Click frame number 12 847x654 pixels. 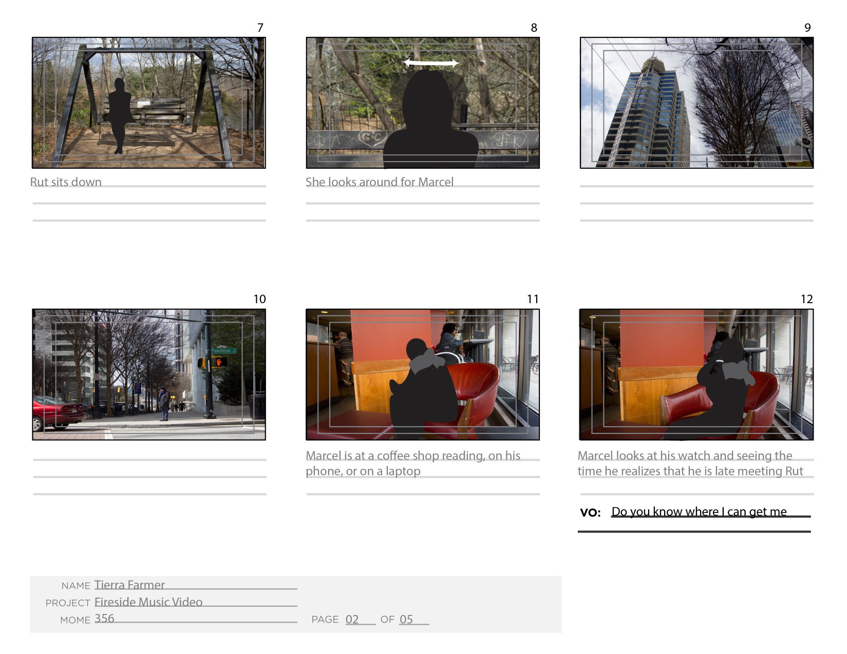807,299
